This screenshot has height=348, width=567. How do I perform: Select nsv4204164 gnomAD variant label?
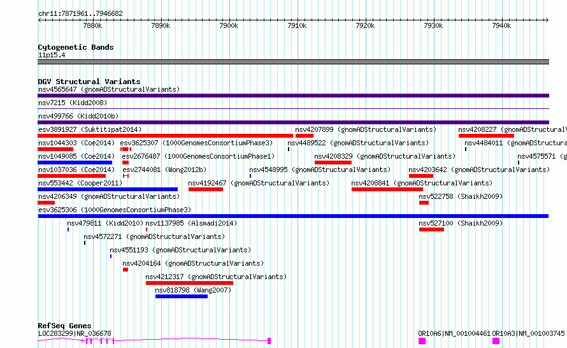click(x=193, y=263)
